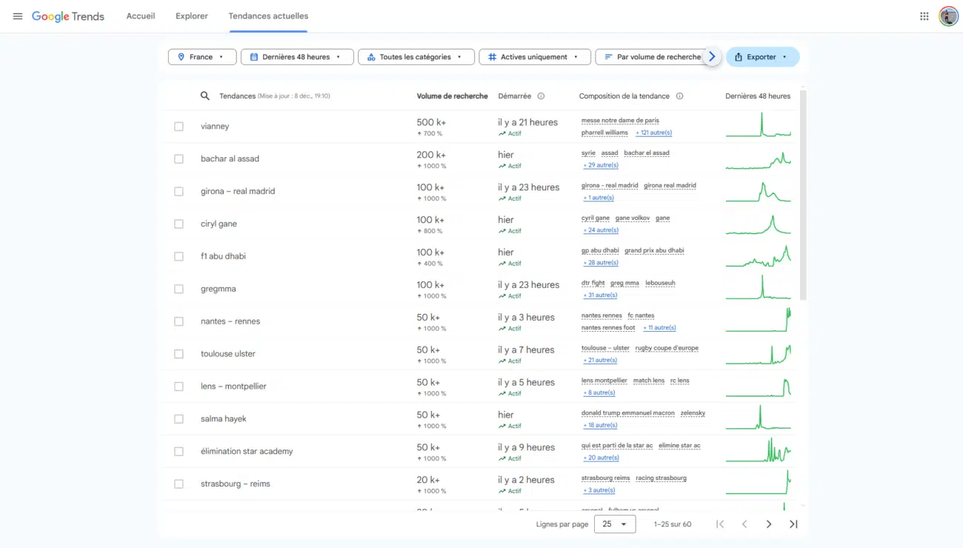Click the Démarrée column header
The image size is (963, 548).
tap(514, 96)
